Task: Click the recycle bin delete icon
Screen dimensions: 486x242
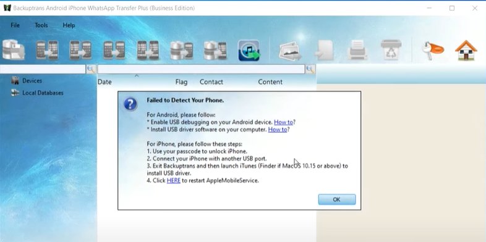Action: point(391,50)
